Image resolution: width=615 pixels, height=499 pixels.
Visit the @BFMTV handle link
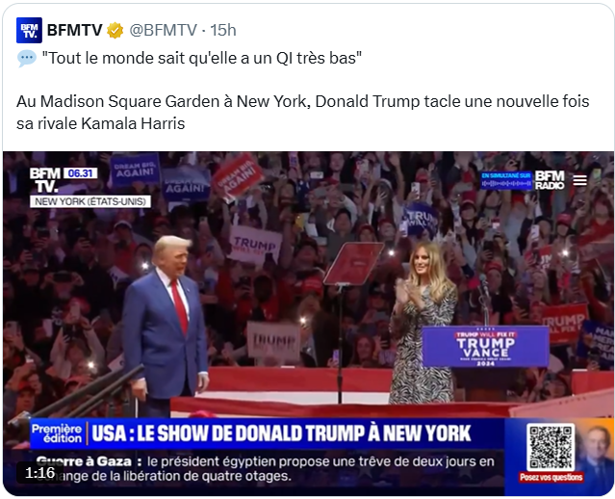pos(164,30)
